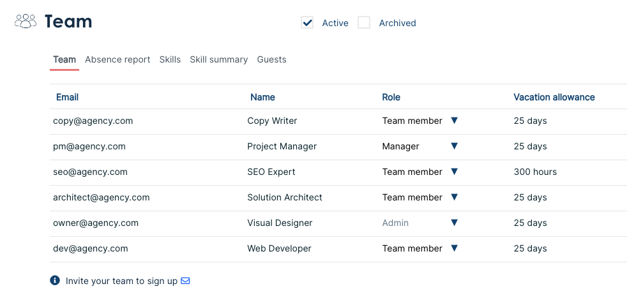The width and height of the screenshot is (627, 293).
Task: Click the Vacation allowance column header
Action: coord(554,97)
